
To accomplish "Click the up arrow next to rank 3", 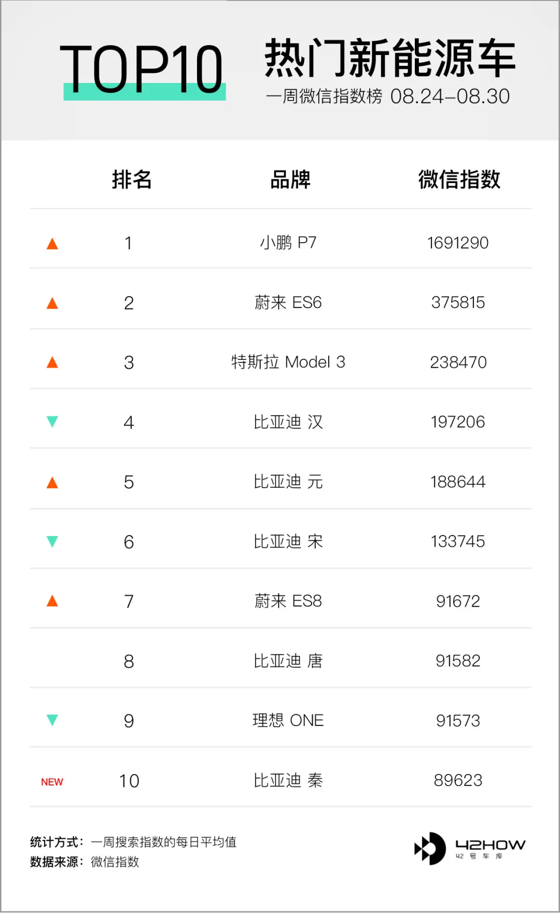I will [52, 362].
